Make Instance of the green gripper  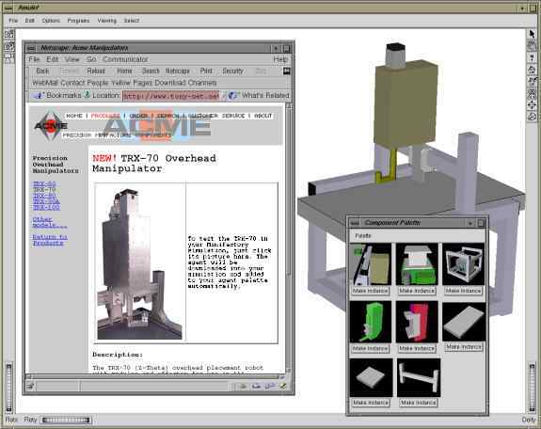[x=370, y=349]
